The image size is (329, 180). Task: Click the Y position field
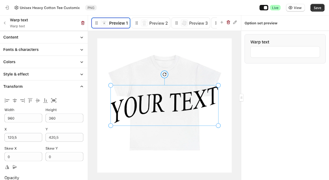[x=64, y=137]
